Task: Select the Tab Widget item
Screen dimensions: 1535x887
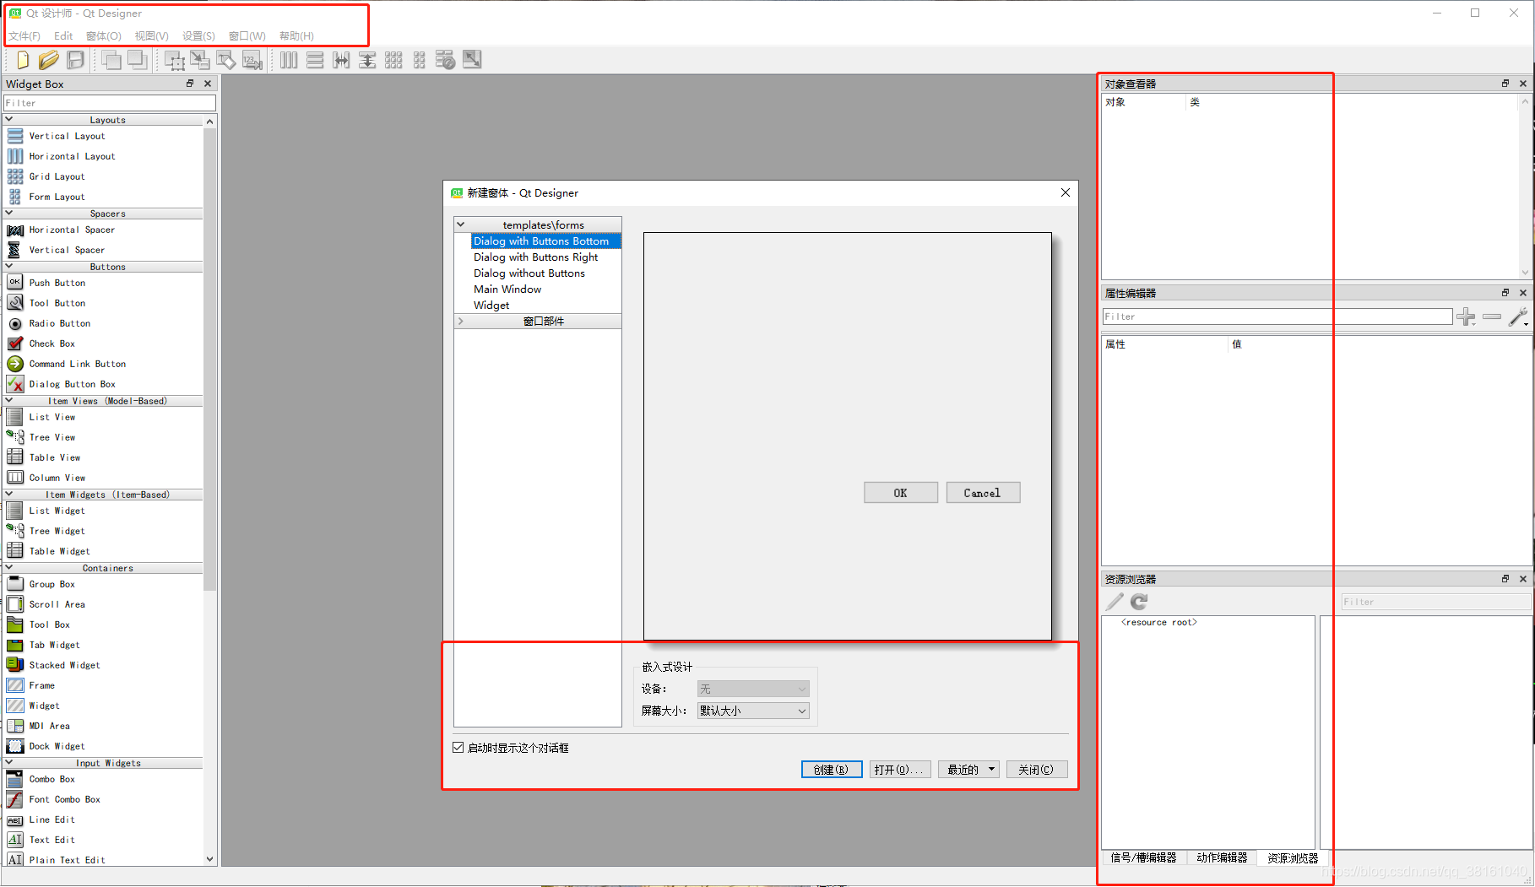Action: pos(55,645)
